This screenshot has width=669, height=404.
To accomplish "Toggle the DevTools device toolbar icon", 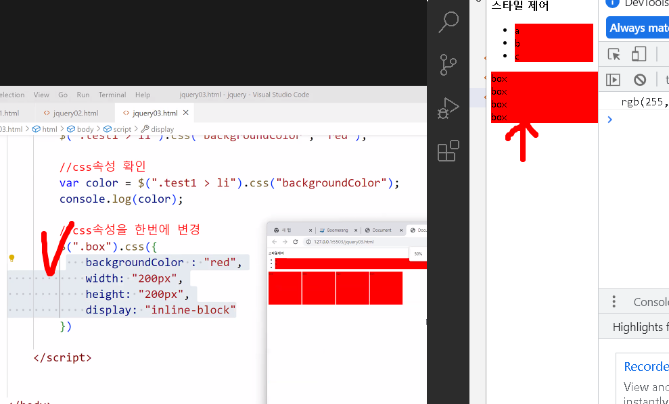I will coord(639,54).
